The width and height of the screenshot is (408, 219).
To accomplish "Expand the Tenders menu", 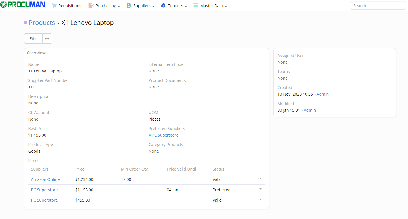I will click(x=177, y=6).
